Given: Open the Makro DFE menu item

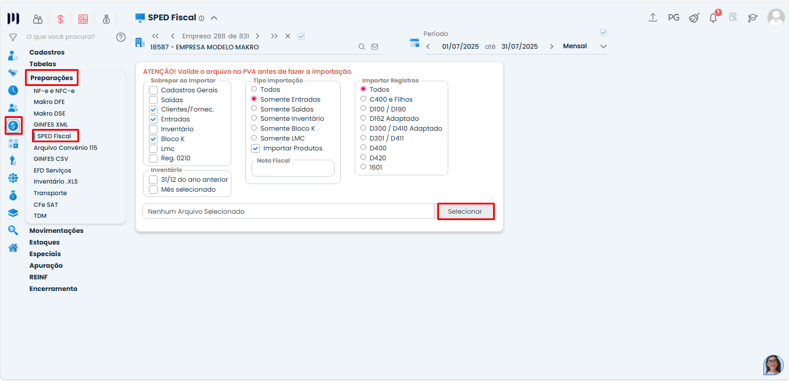Looking at the screenshot, I should 49,102.
